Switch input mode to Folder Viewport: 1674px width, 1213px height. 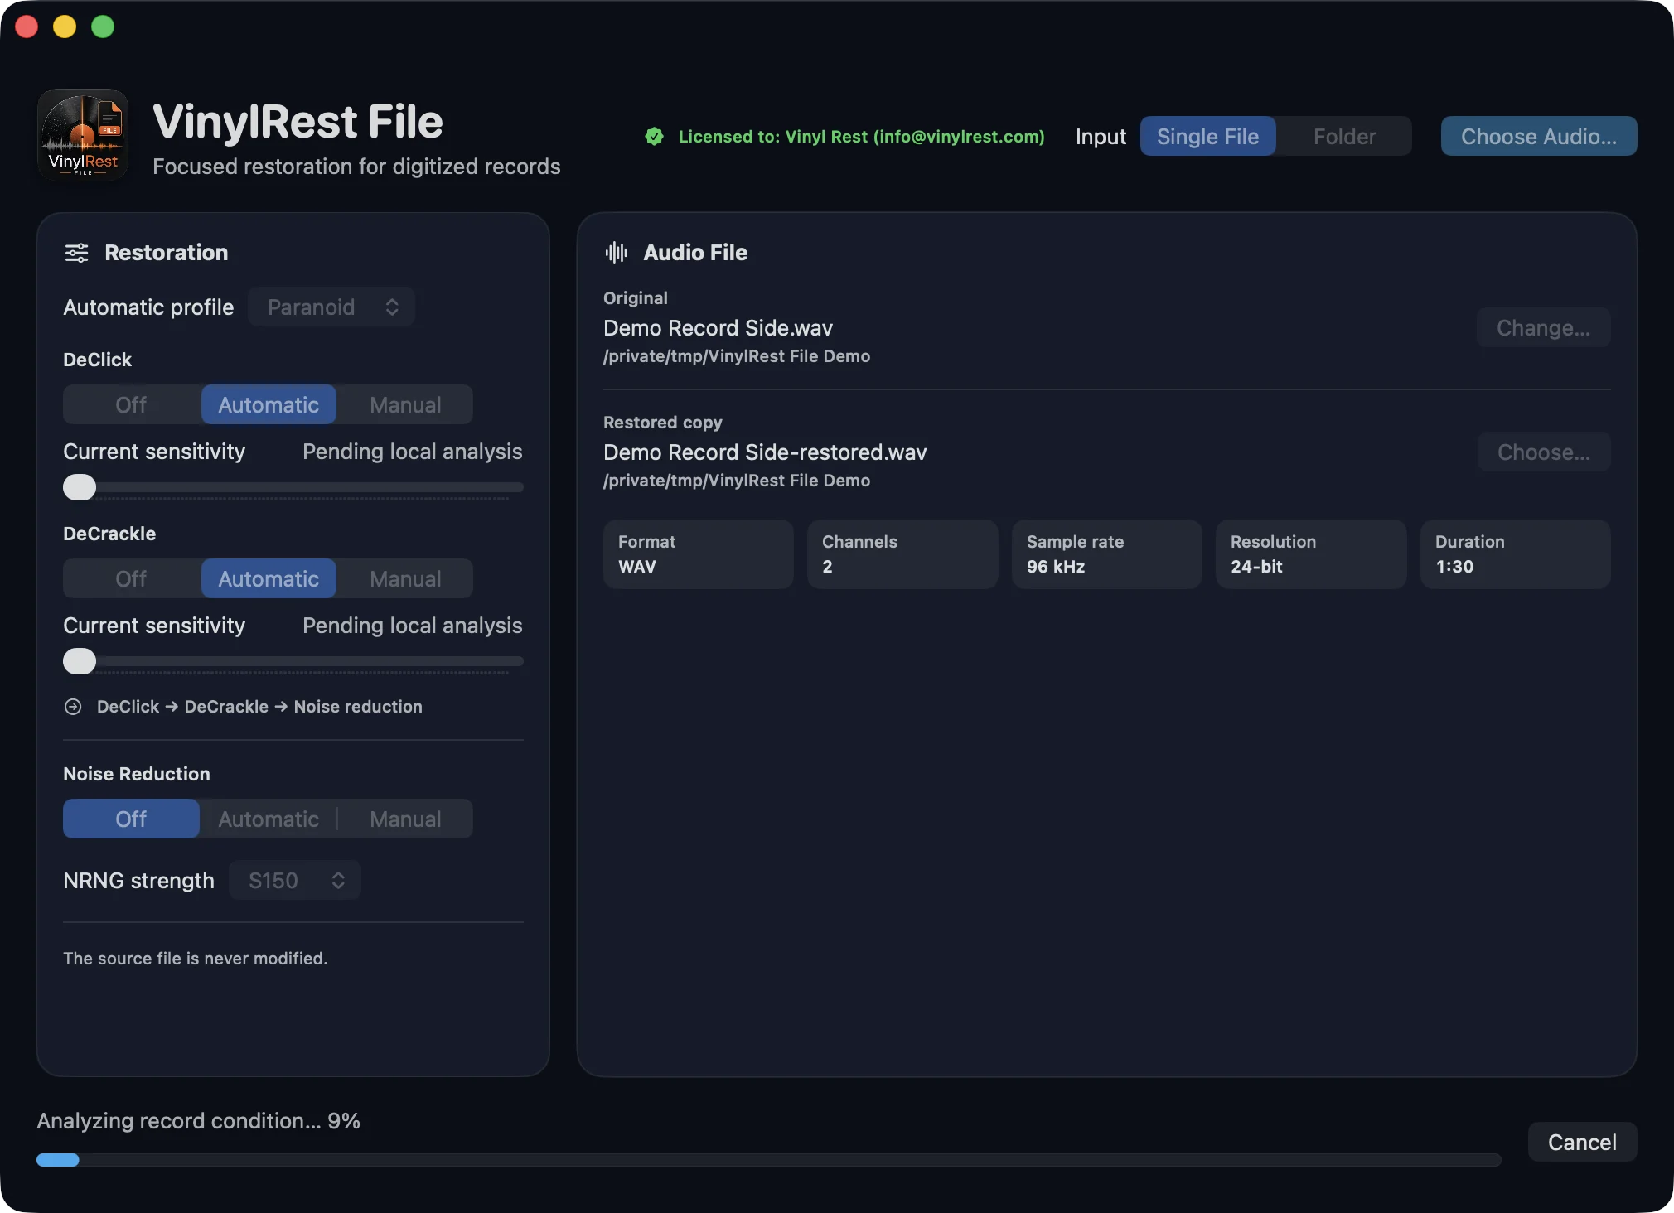[1344, 136]
